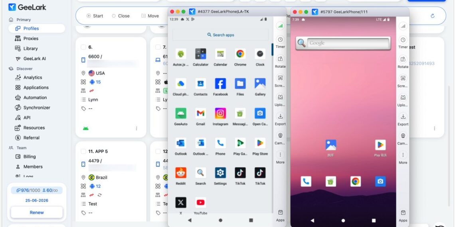Click the Search apps field in app drawer
Screen dimensions: 455x227
pyautogui.click(x=220, y=35)
